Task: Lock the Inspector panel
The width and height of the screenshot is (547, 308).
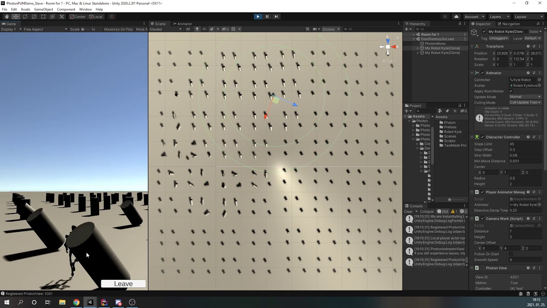Action: coord(538,24)
